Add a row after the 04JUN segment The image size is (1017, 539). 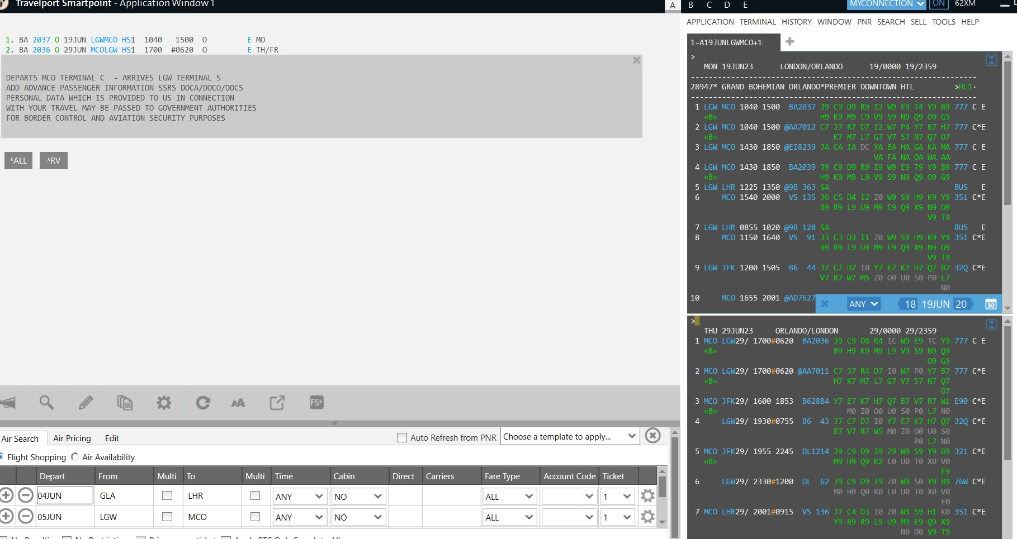(x=7, y=495)
